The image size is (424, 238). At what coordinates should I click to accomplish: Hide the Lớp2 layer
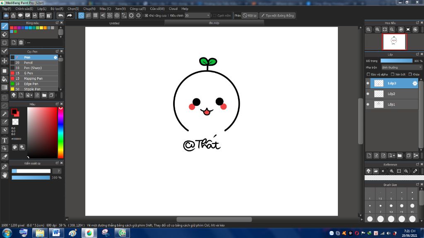tap(368, 94)
